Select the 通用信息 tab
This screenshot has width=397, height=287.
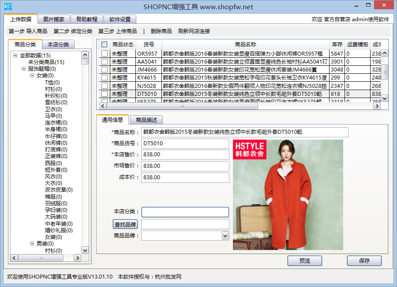(112, 120)
